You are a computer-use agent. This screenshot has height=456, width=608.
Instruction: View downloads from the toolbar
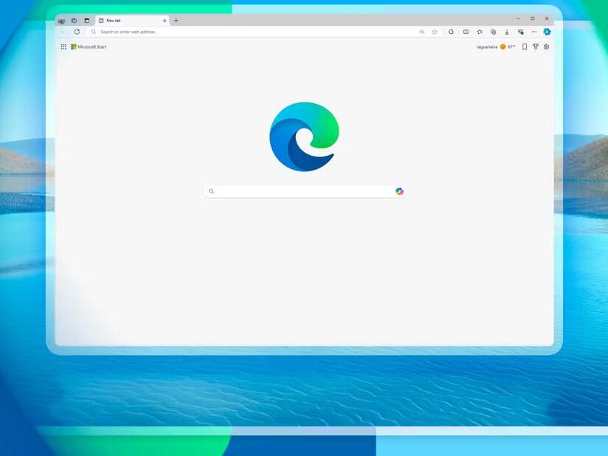click(x=506, y=32)
